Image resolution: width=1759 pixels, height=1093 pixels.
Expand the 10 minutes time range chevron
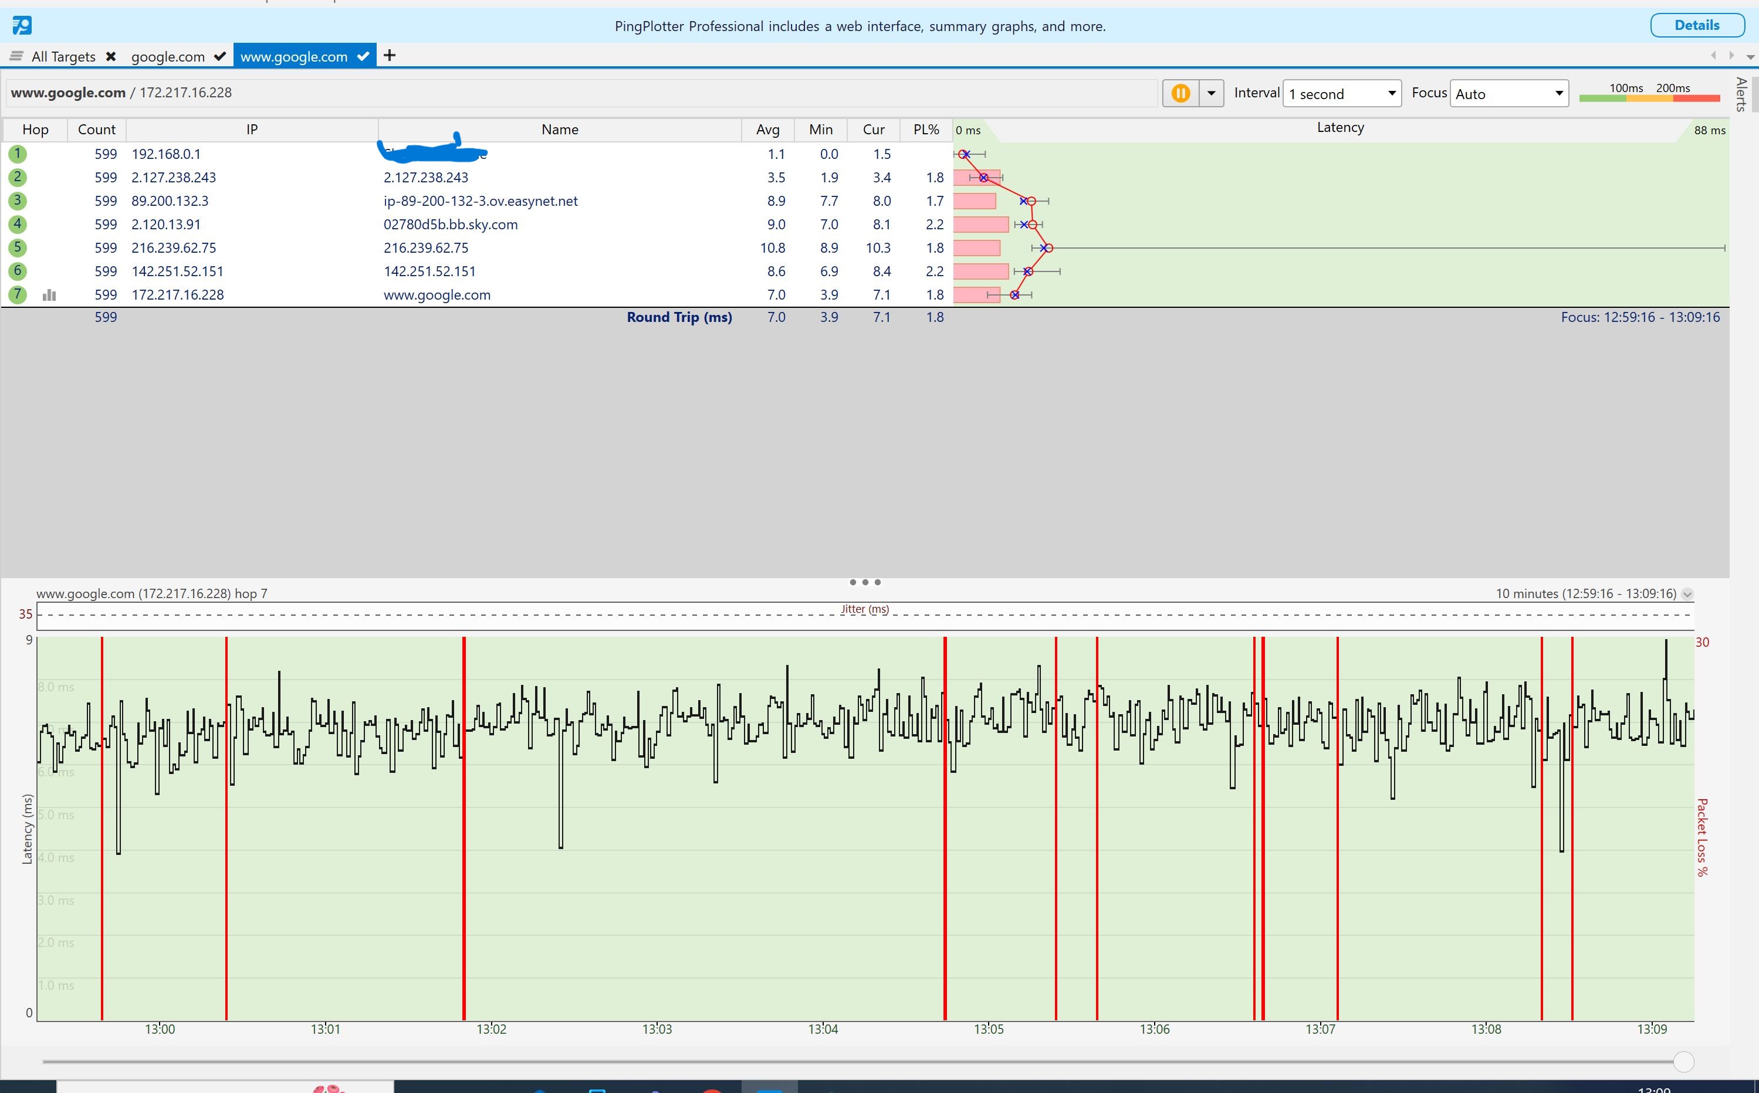pyautogui.click(x=1687, y=594)
